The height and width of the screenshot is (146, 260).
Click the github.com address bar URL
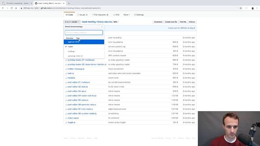point(71,8)
